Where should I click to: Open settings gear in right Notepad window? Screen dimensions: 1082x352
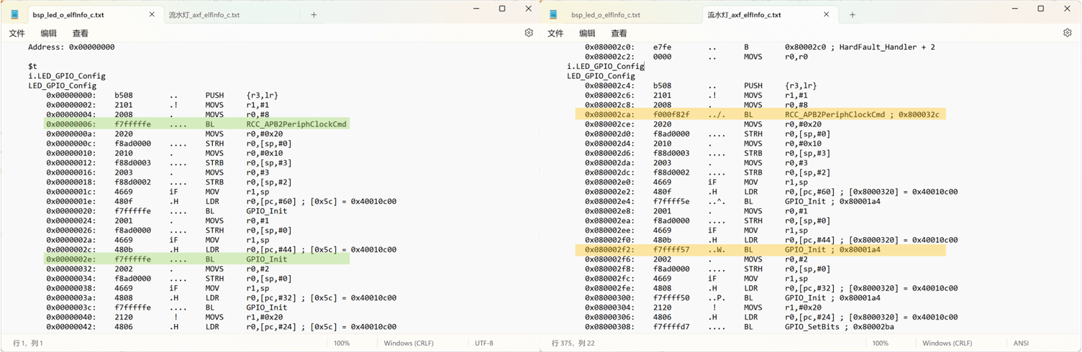click(1067, 33)
